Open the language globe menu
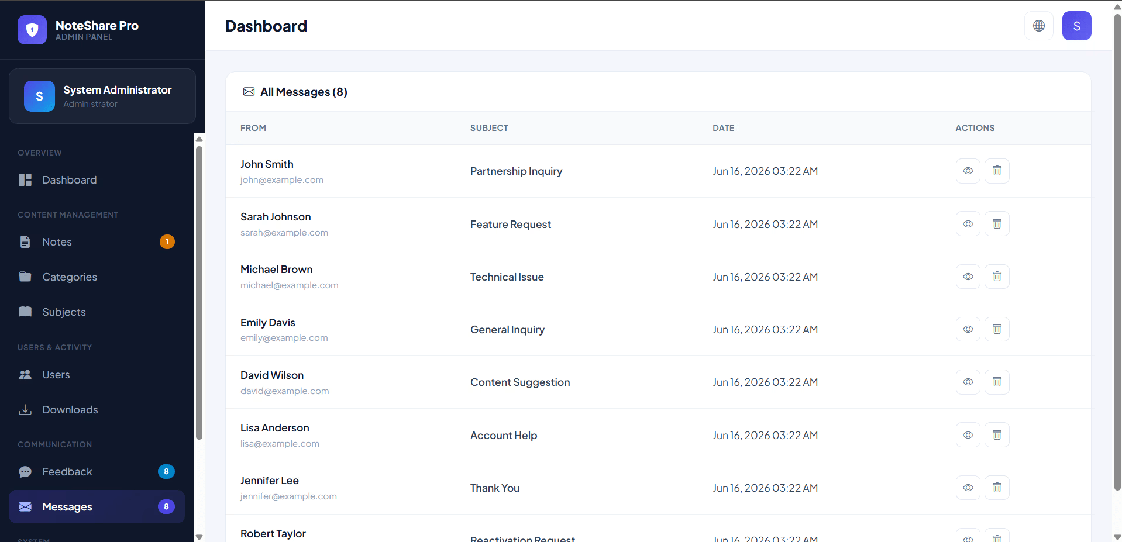The image size is (1122, 542). coord(1039,26)
